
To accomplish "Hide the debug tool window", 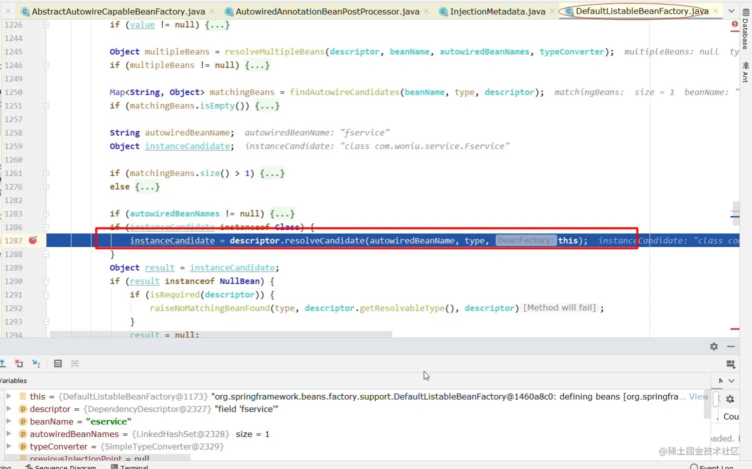I will (x=731, y=346).
